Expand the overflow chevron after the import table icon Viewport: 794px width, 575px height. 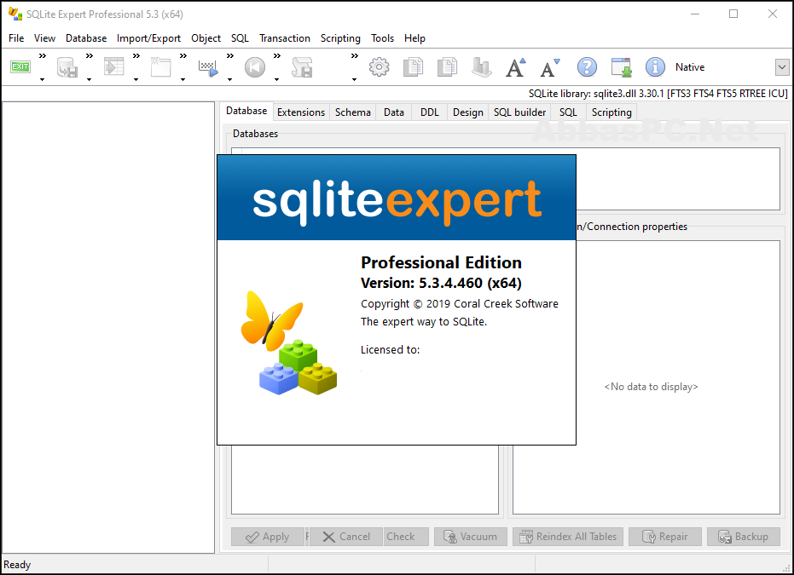(136, 56)
